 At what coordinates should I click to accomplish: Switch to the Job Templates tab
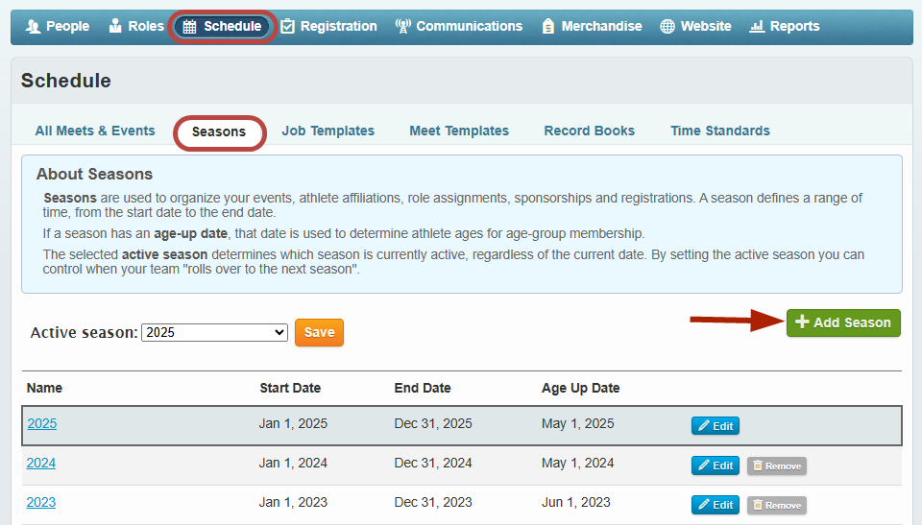click(x=328, y=131)
